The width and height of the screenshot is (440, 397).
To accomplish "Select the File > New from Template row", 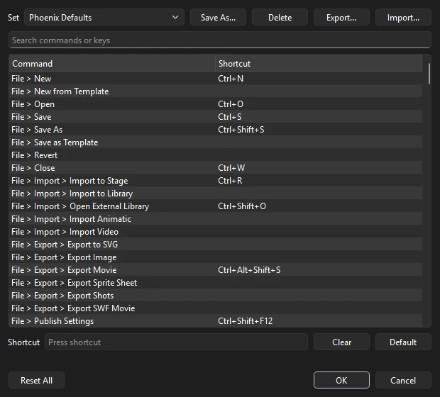I will coord(216,91).
